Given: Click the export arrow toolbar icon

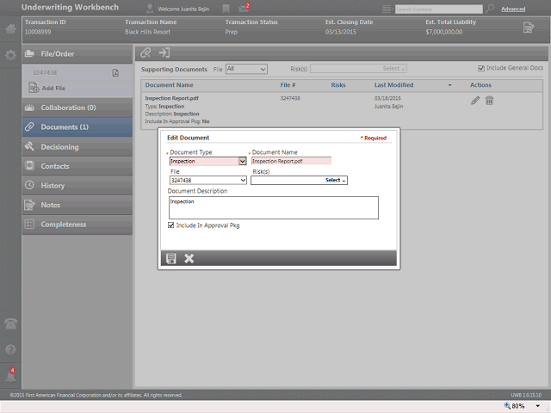Looking at the screenshot, I should click(164, 52).
